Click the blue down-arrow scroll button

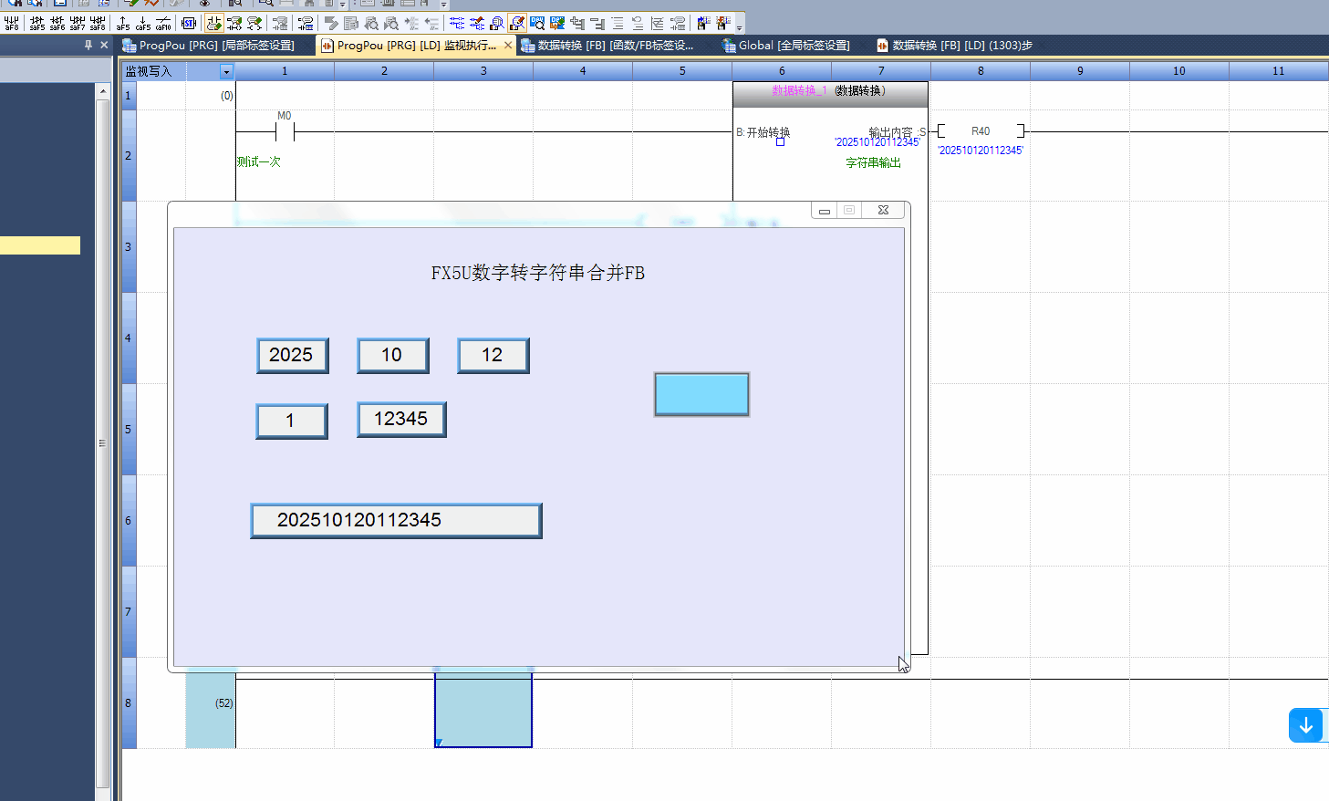[x=1305, y=725]
